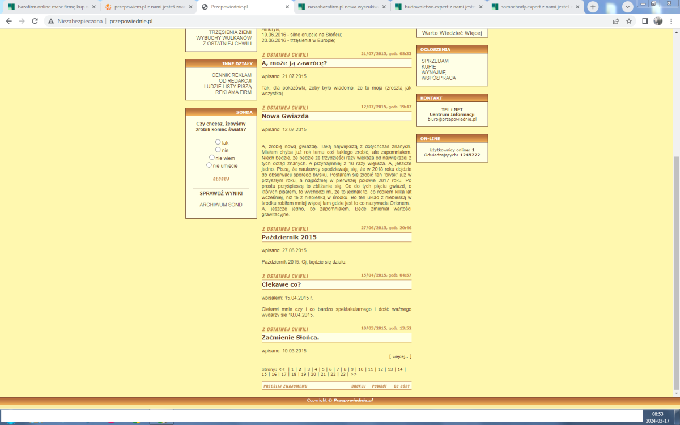This screenshot has width=680, height=425.
Task: Open the browser side panel icon
Action: (x=645, y=21)
